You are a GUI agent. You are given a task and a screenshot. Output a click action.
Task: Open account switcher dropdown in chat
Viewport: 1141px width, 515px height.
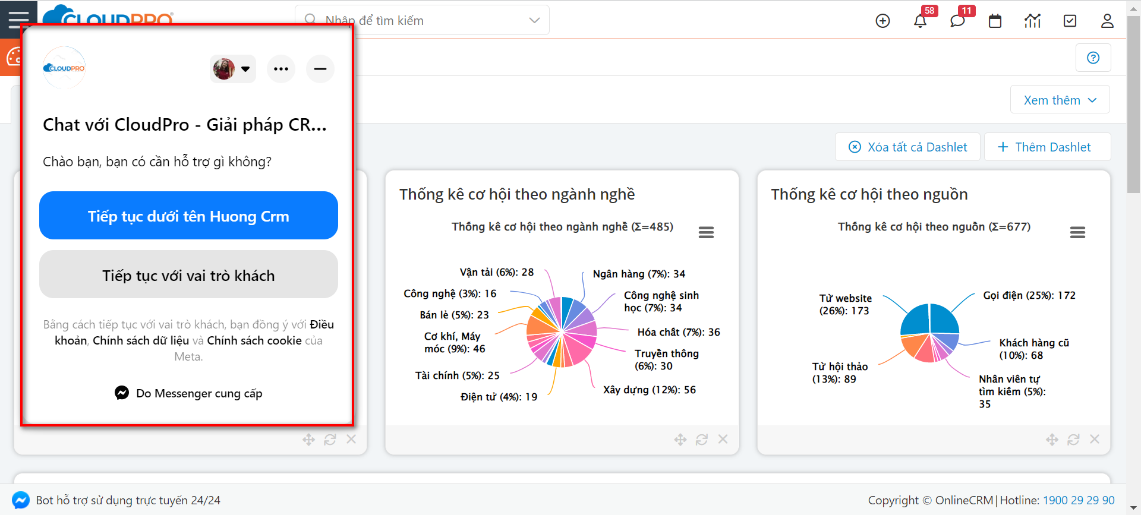point(233,69)
